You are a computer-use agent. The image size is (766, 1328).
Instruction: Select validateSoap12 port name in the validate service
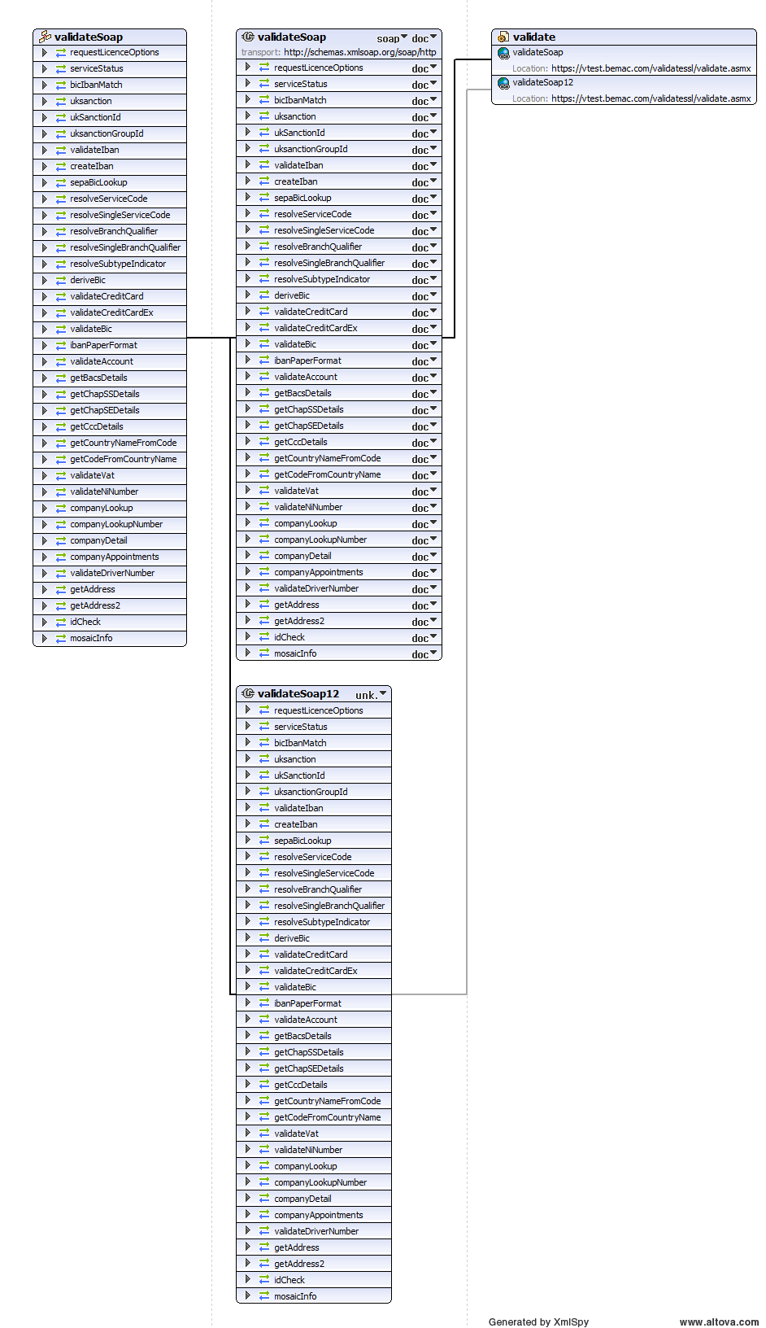(543, 82)
